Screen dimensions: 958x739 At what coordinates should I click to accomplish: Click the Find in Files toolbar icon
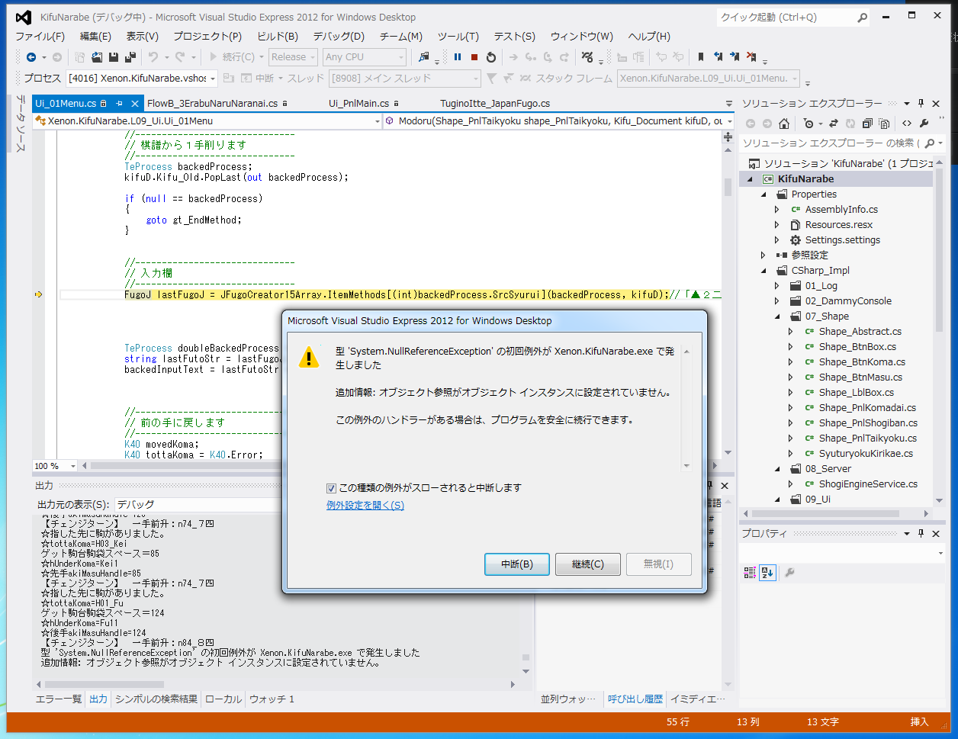coord(424,57)
